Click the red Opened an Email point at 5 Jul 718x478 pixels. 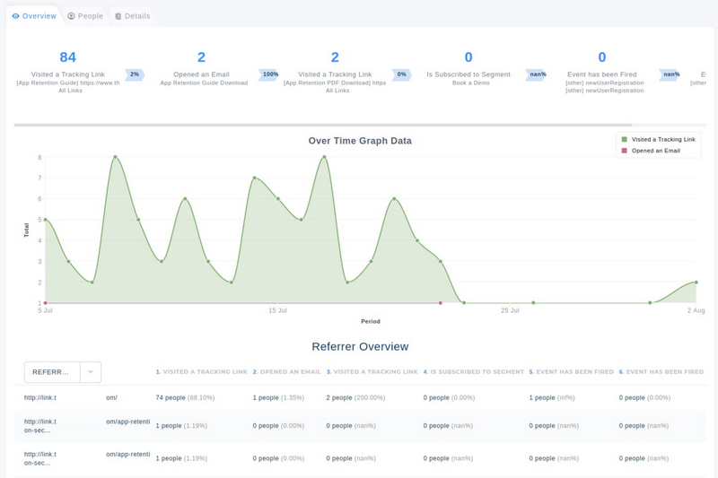[x=45, y=303]
